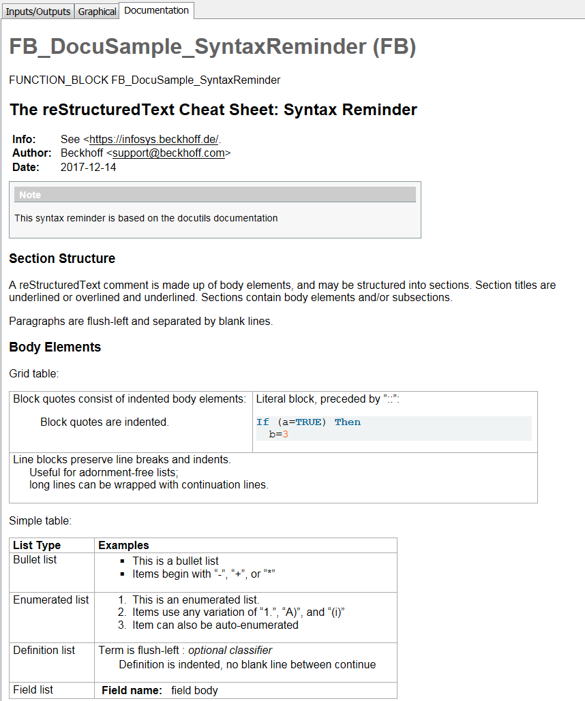585x701 pixels.
Task: Click 'Items use any variation of' item
Action: point(239,612)
